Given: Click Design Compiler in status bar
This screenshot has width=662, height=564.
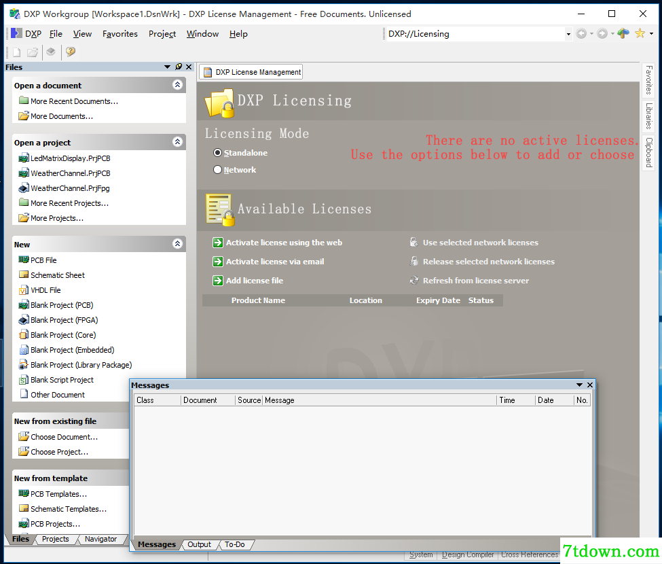Looking at the screenshot, I should 467,554.
